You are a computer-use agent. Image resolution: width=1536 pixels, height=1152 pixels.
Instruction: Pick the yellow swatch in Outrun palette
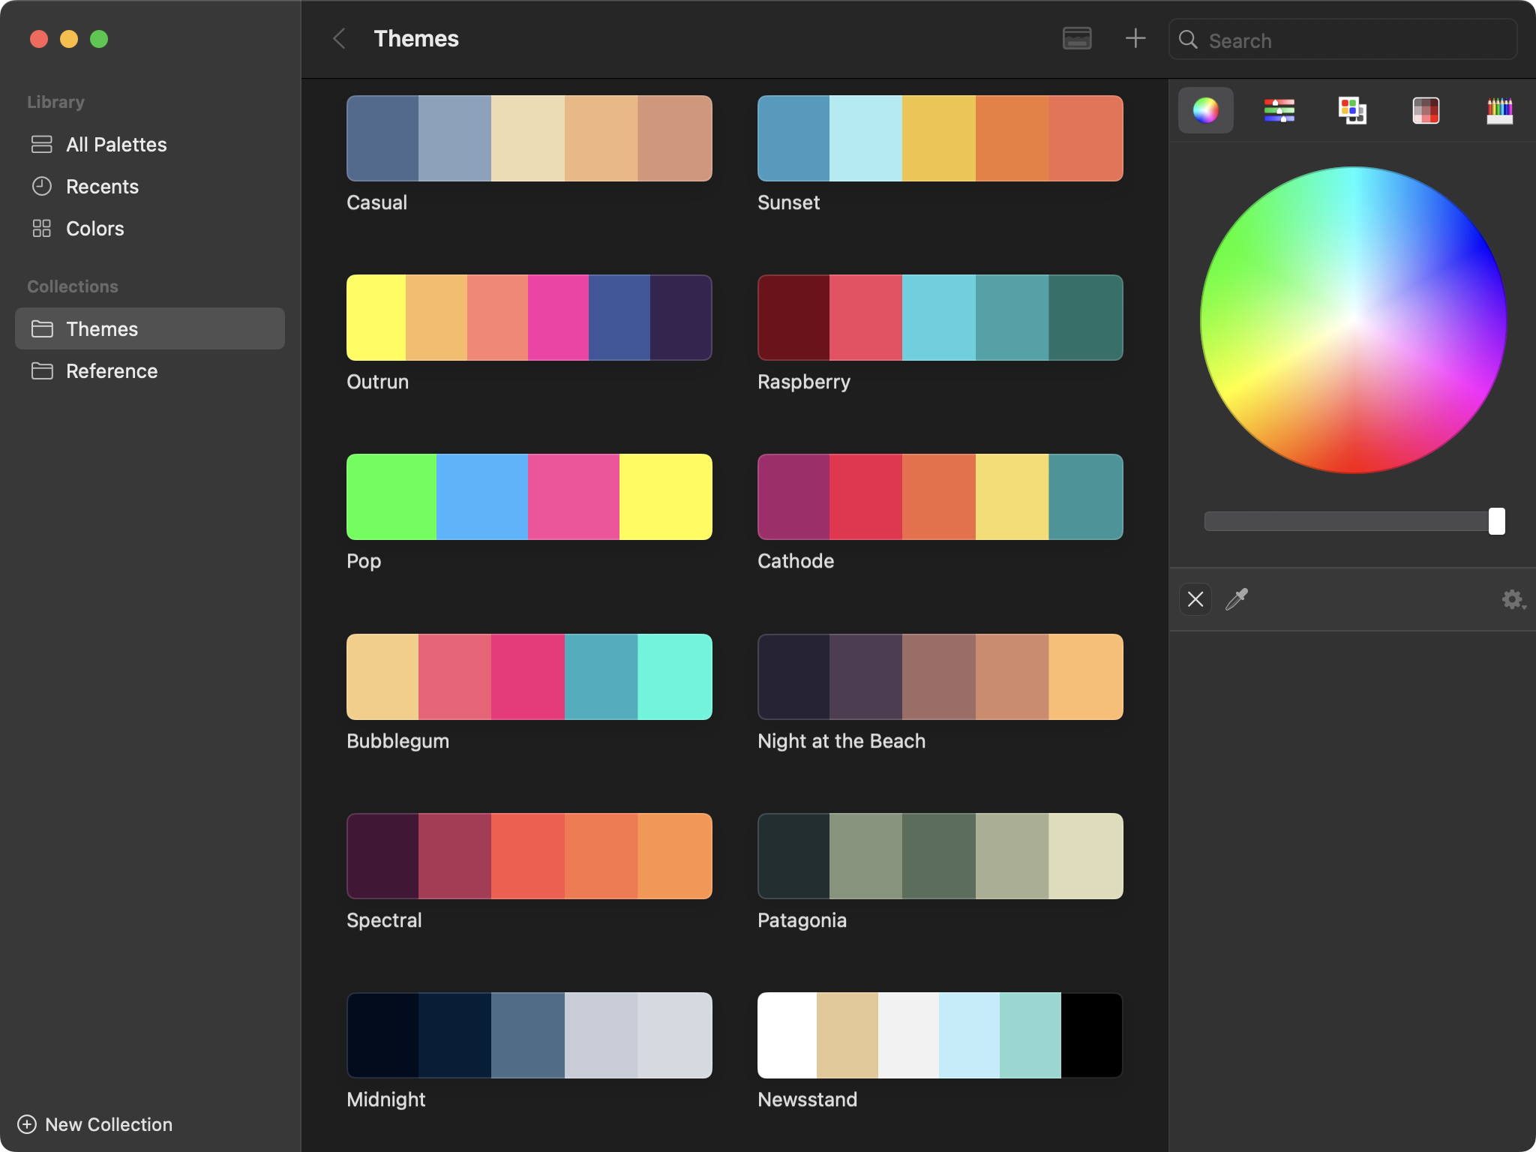[376, 318]
